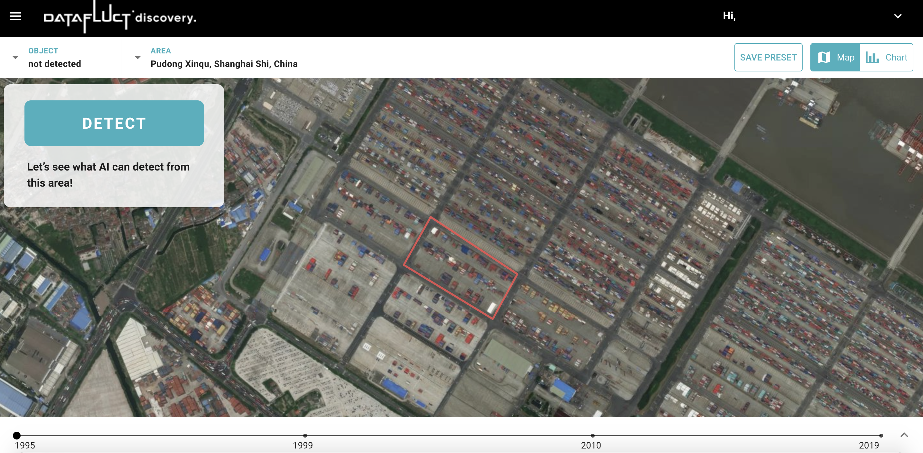
Task: Click the OBJECT label
Action: click(43, 51)
